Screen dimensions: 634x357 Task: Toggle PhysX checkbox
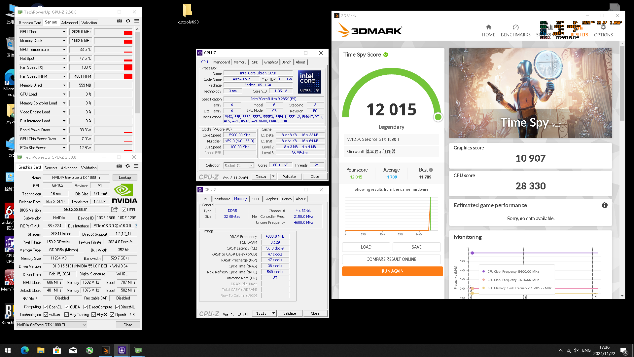coord(94,314)
